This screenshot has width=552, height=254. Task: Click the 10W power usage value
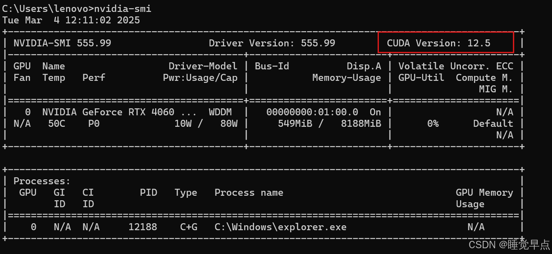click(x=183, y=124)
